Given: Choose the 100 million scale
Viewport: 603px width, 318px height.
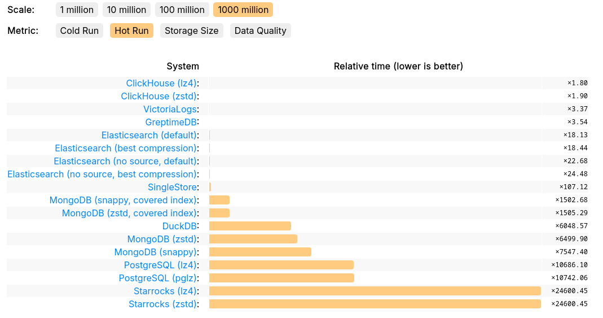Looking at the screenshot, I should 182,10.
